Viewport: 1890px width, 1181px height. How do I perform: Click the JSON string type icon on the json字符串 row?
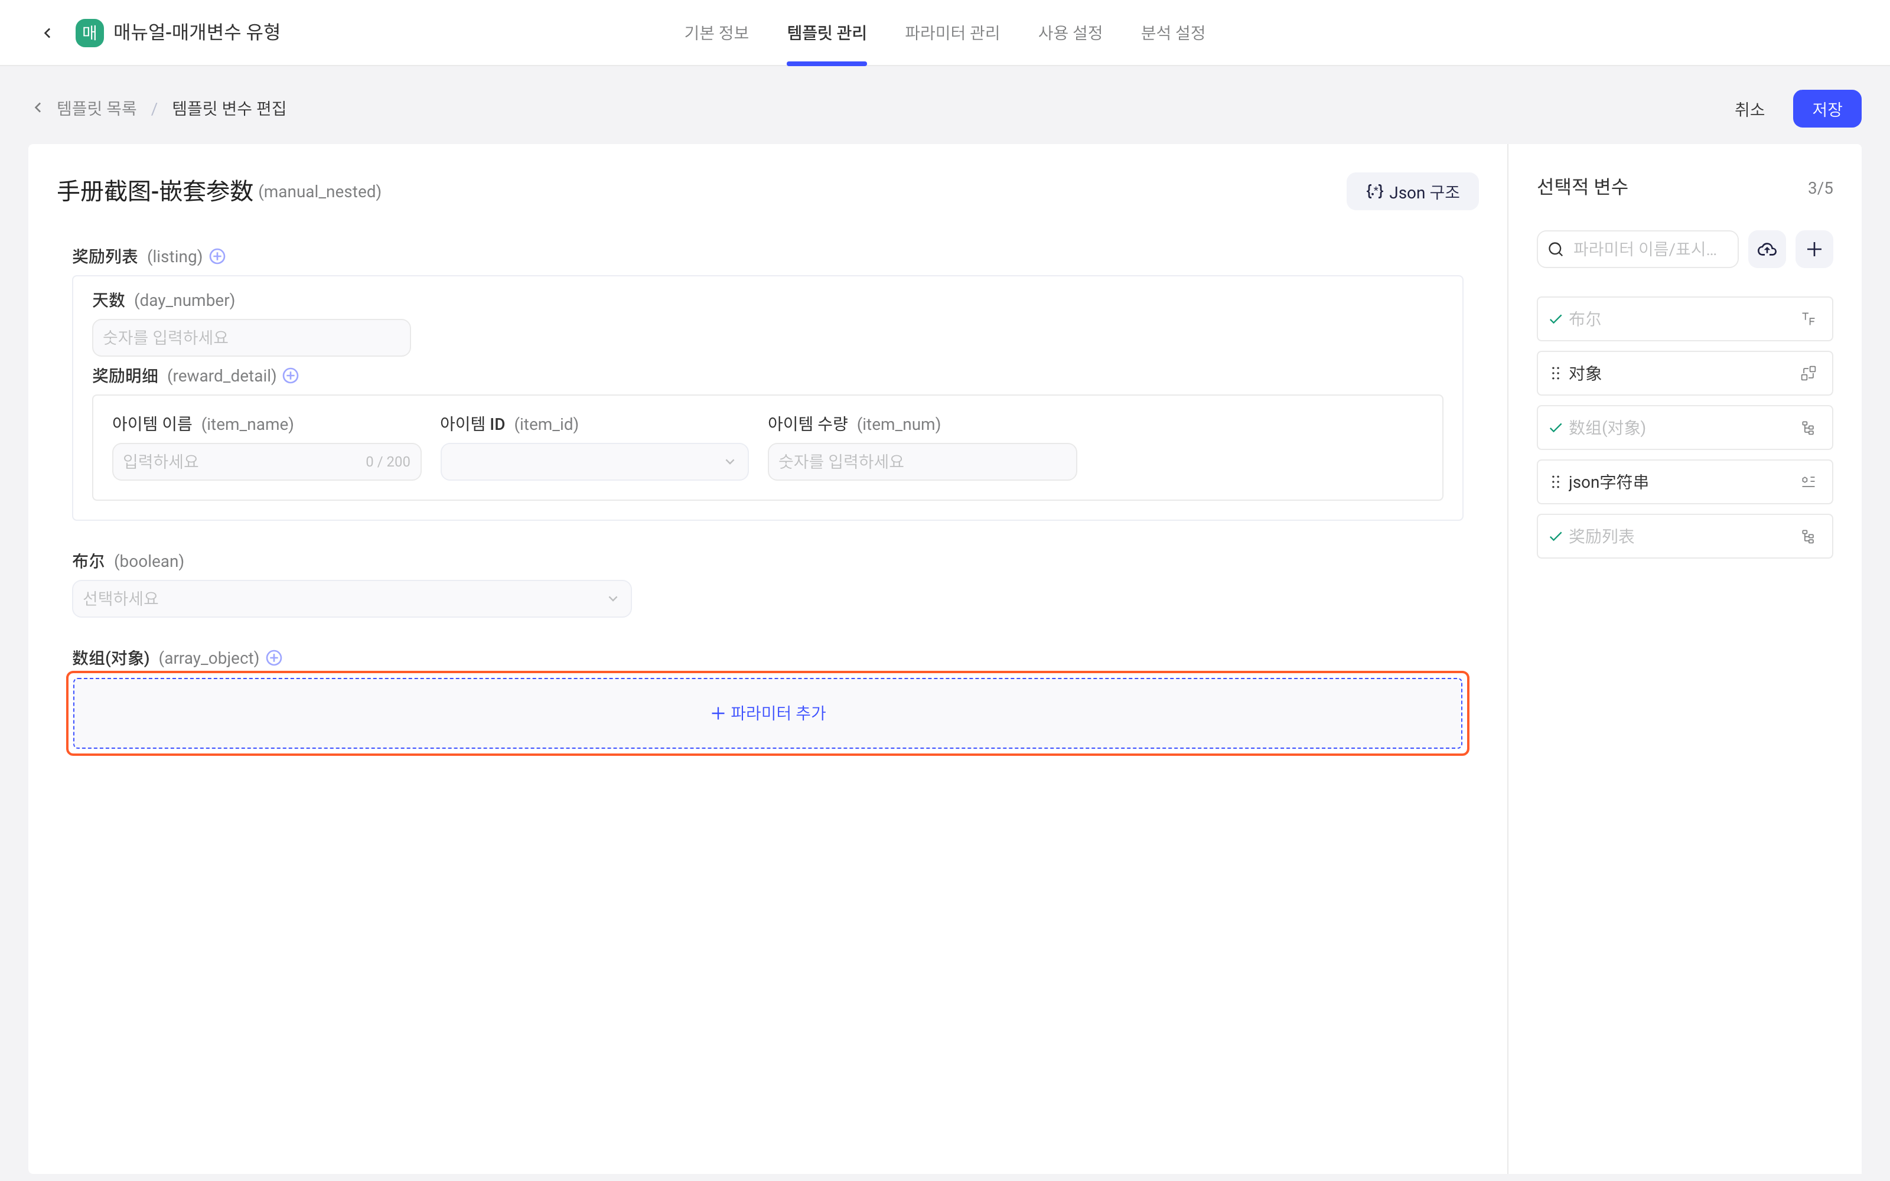coord(1808,482)
